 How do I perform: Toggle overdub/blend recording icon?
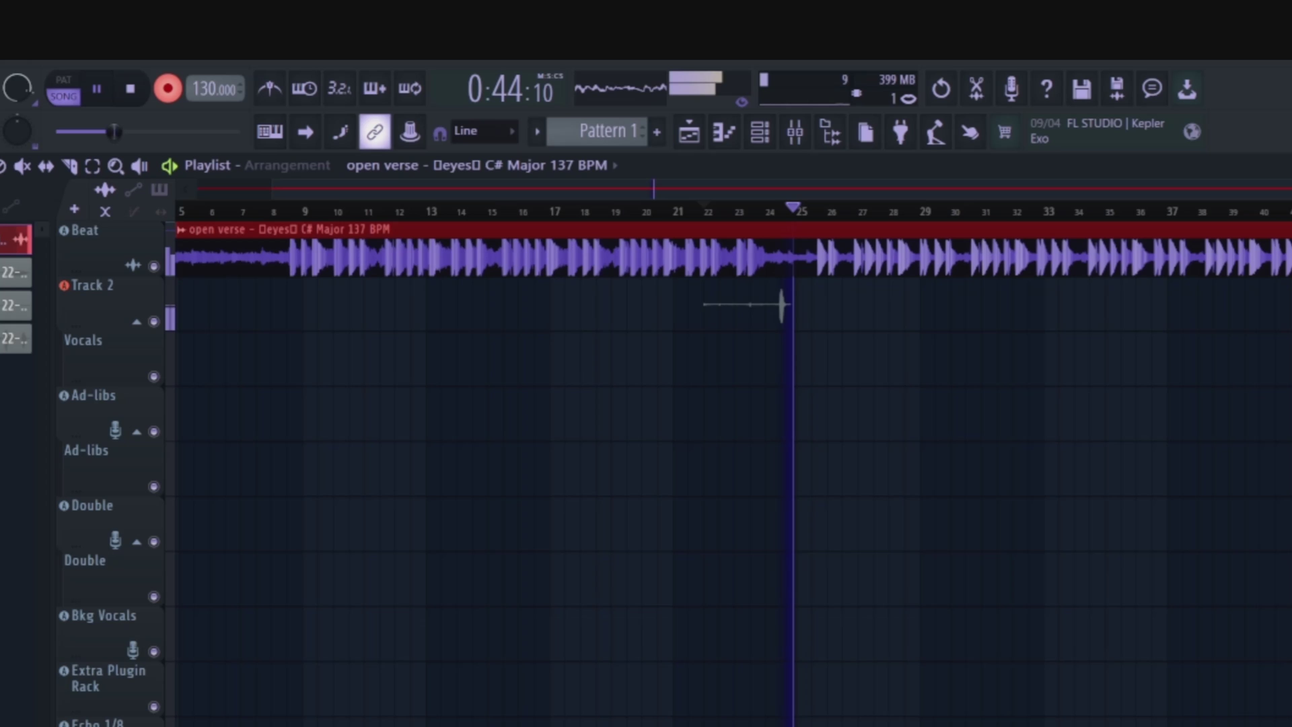(375, 89)
